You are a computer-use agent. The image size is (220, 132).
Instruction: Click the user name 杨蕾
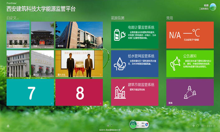(206, 5)
